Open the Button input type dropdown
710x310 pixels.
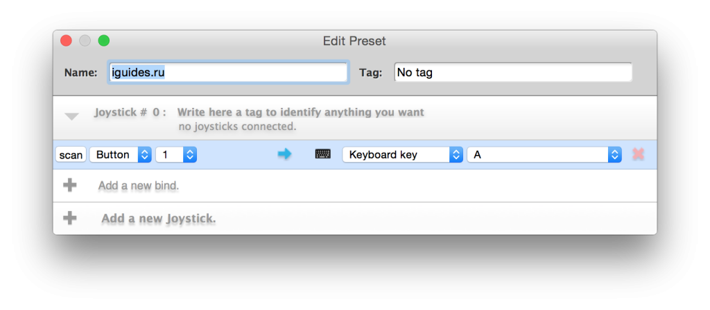coord(121,155)
